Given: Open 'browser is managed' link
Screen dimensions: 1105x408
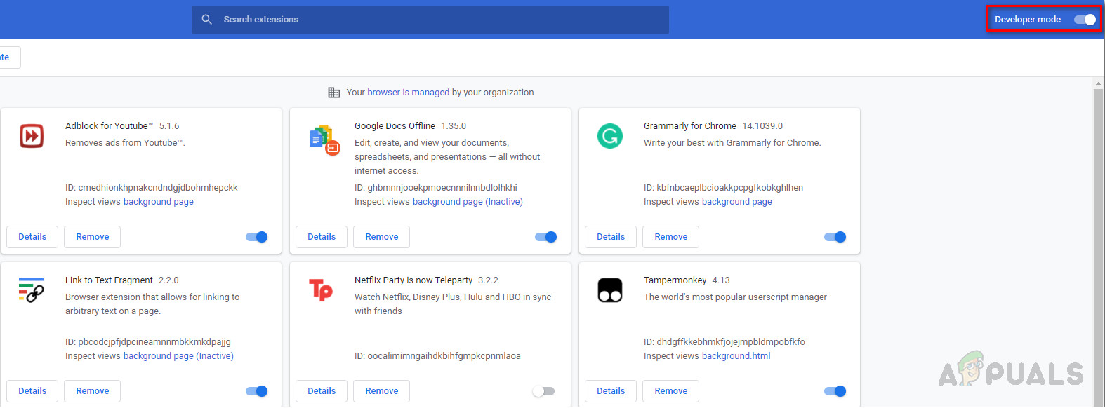Looking at the screenshot, I should click(x=409, y=93).
